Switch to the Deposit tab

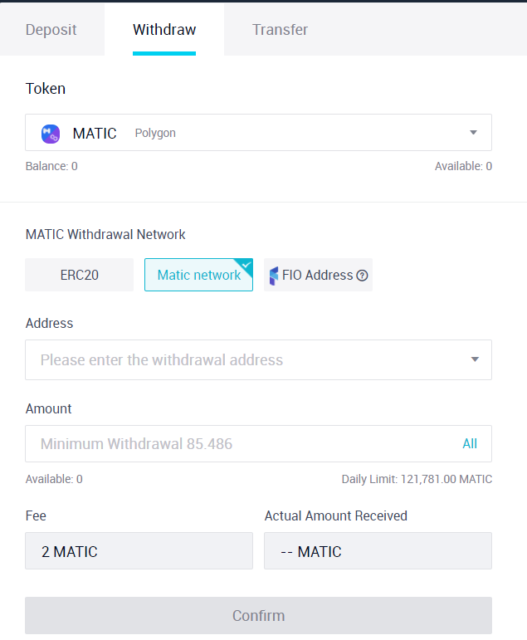pyautogui.click(x=51, y=29)
